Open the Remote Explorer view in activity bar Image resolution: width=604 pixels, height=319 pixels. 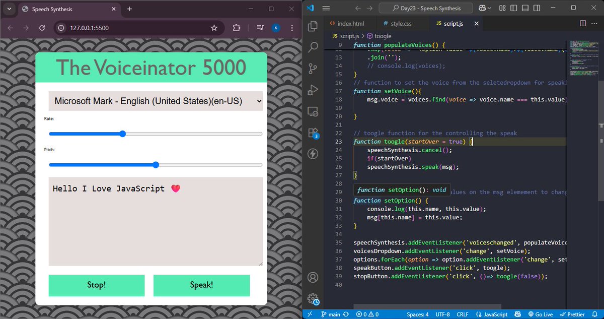tap(313, 111)
